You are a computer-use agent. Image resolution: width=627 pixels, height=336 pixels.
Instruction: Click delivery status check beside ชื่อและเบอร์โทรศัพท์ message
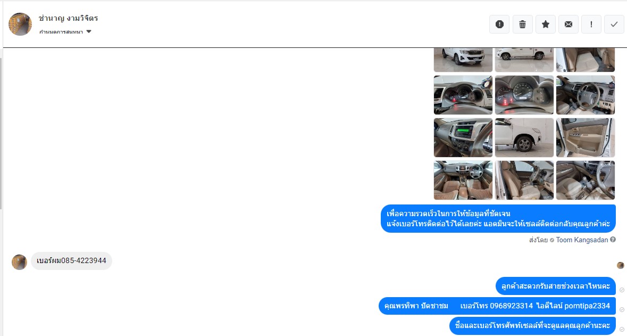(622, 329)
